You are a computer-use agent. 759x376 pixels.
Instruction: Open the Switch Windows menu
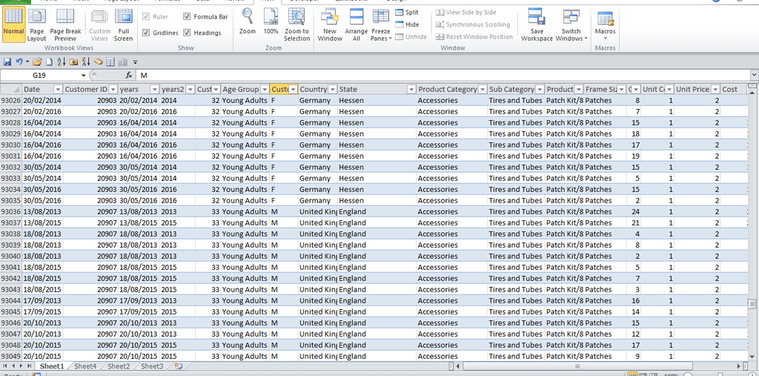[571, 25]
